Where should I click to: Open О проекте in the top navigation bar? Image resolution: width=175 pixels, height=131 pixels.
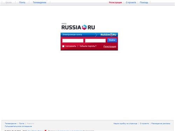coord(131,2)
